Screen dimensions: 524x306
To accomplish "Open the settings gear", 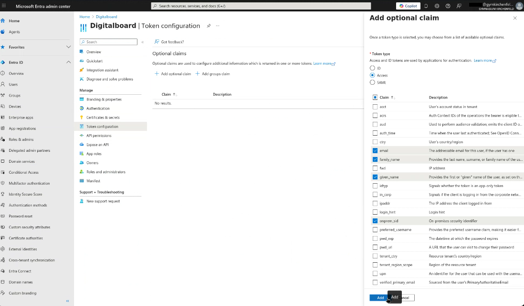I will click(436, 6).
